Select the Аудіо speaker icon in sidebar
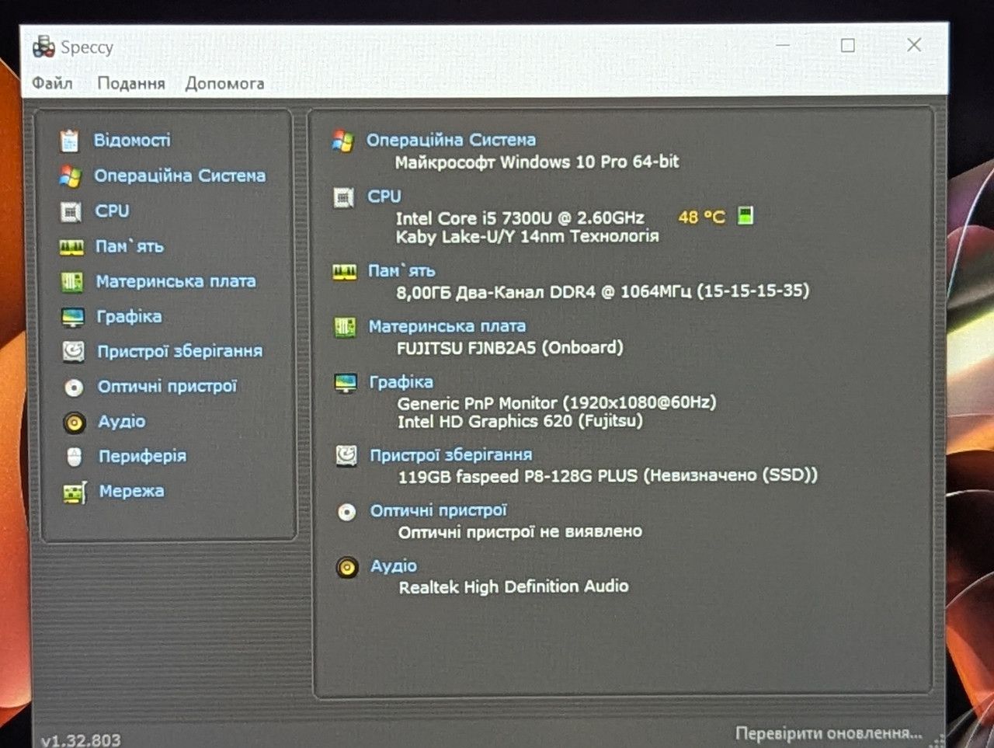The image size is (994, 748). 75,422
